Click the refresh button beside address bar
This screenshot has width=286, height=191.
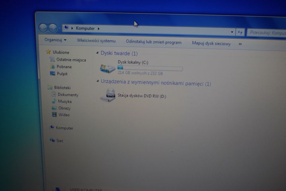click(240, 32)
